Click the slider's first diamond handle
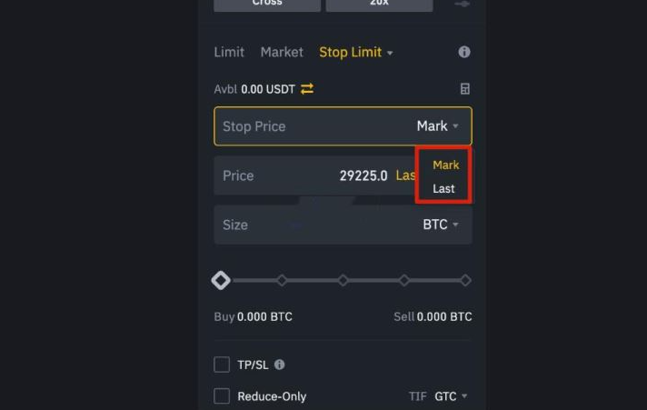The image size is (647, 410). point(221,280)
